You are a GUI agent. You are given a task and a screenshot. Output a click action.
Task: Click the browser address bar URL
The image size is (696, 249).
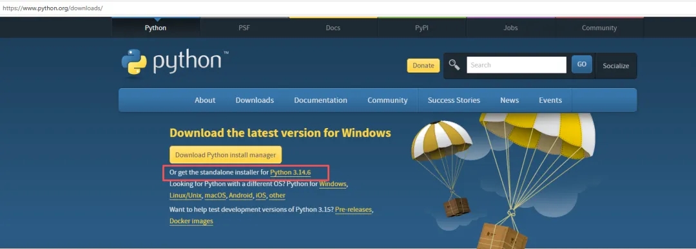click(53, 8)
